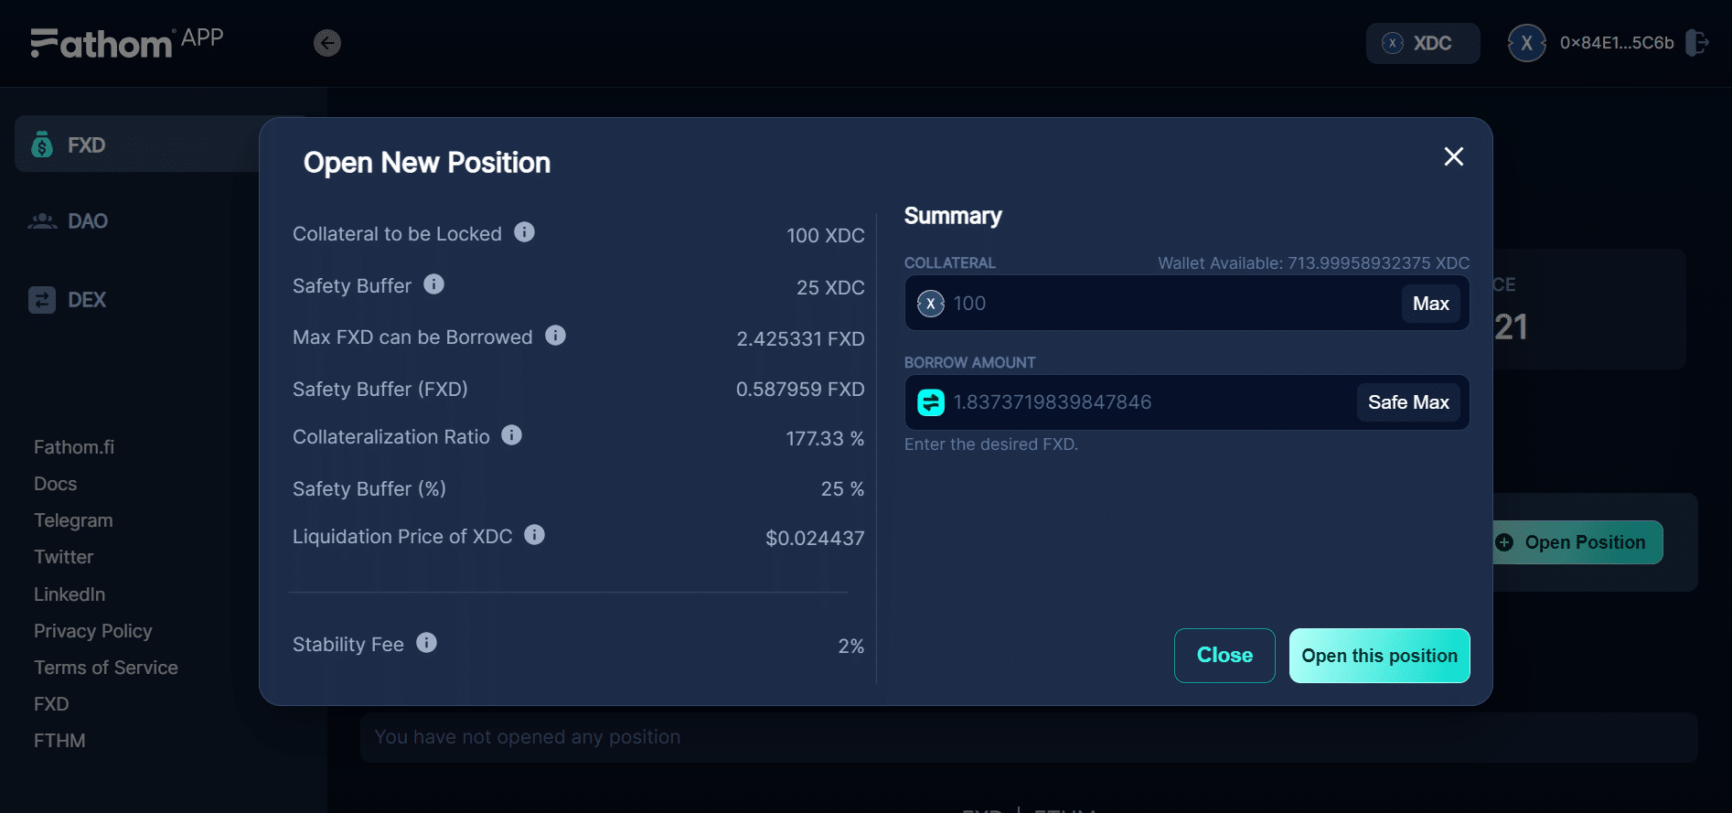Close dialog using the X icon
The width and height of the screenshot is (1732, 813).
coord(1453,156)
